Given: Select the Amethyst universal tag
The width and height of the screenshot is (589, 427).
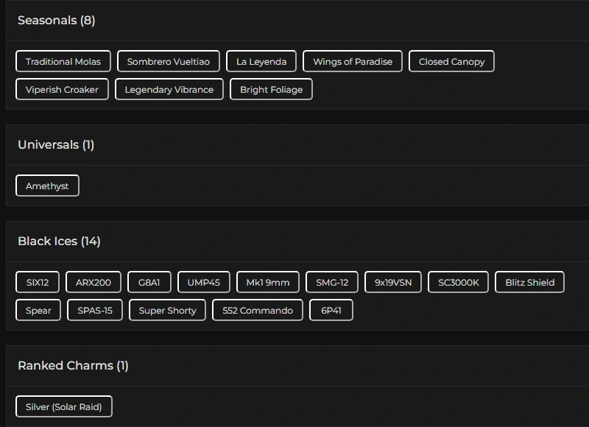Looking at the screenshot, I should (x=47, y=186).
